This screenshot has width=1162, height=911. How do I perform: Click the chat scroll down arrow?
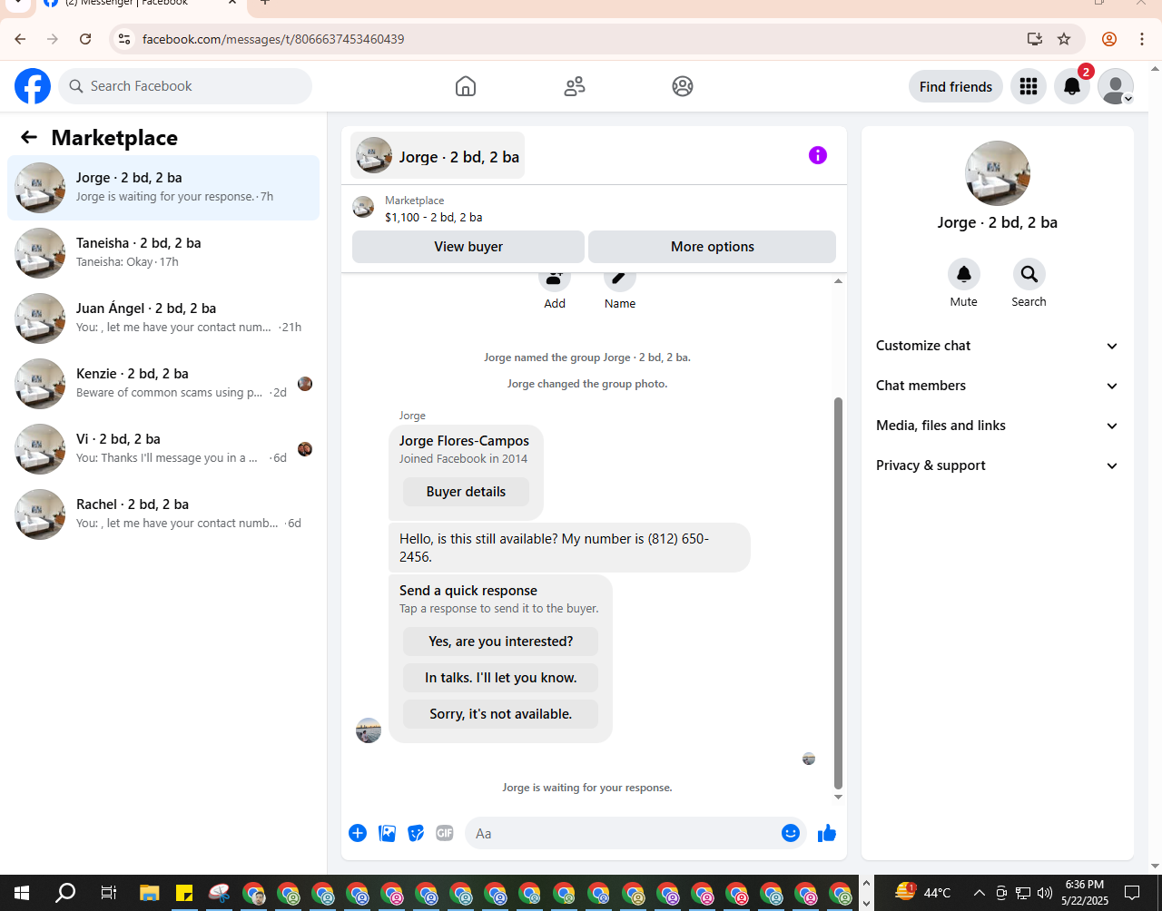pyautogui.click(x=838, y=797)
